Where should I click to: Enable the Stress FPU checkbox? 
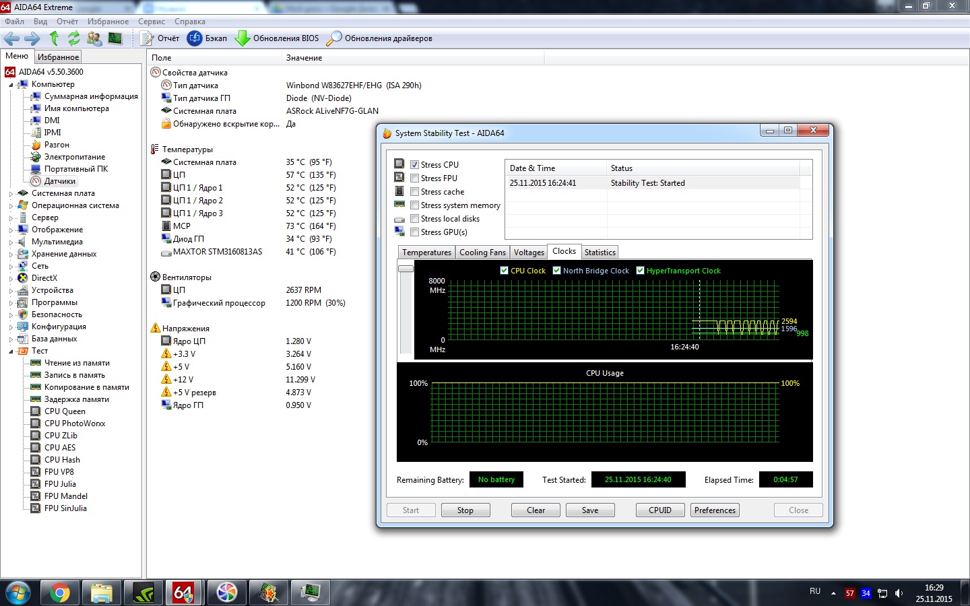point(415,178)
